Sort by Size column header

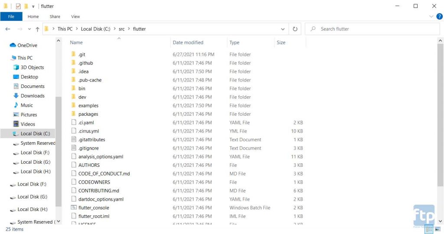click(x=281, y=42)
